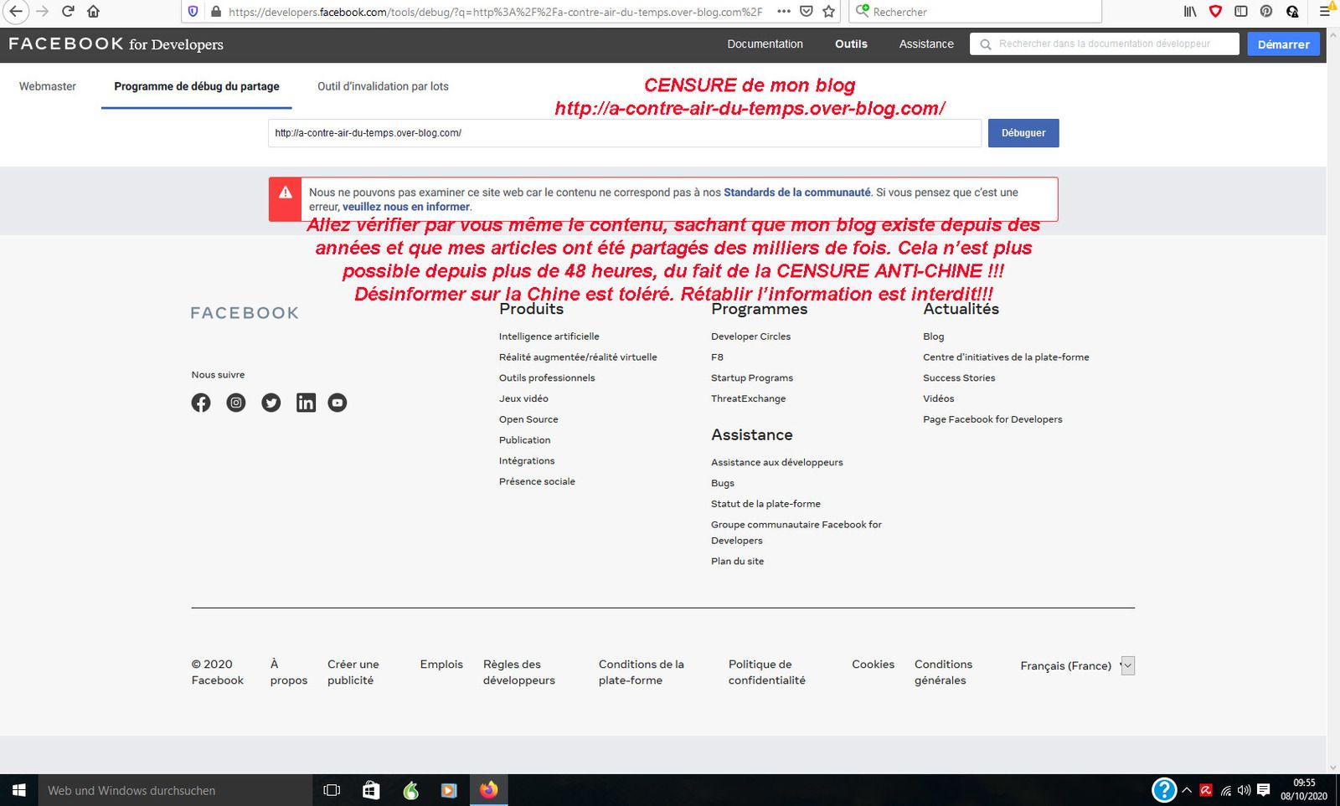Open Page Facebook for Developers link
The height and width of the screenshot is (806, 1340).
tap(992, 419)
